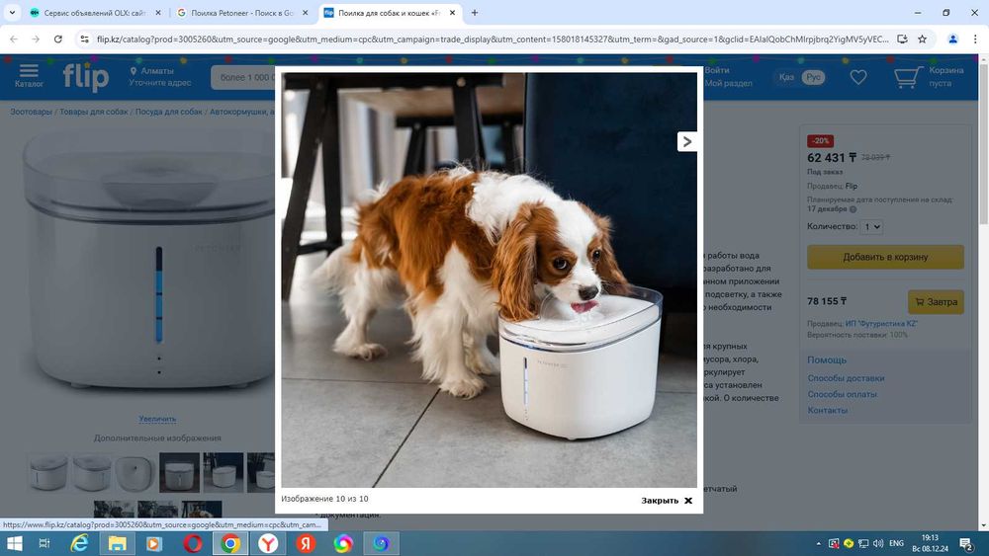Open File Explorer from taskbar

(118, 543)
